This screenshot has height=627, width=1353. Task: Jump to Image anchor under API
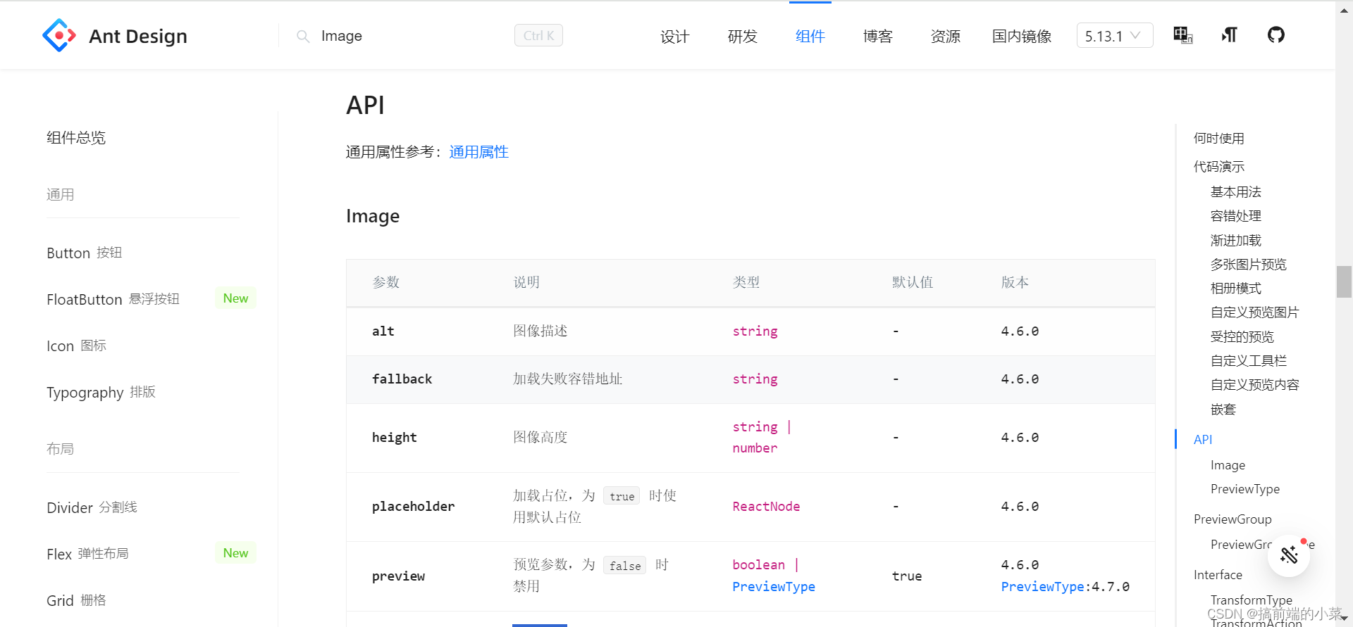[x=1228, y=465]
